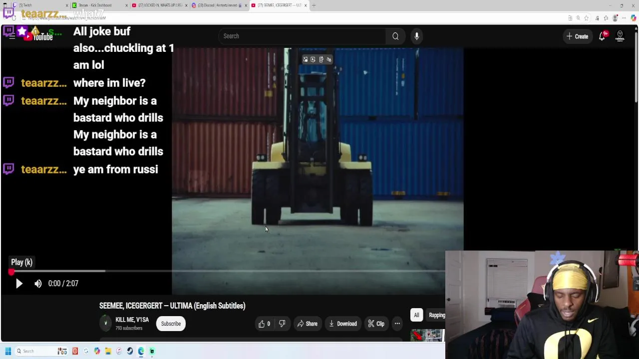Viewport: 639px width, 359px height.
Task: Click chat message 'where im live?'
Action: 109,83
